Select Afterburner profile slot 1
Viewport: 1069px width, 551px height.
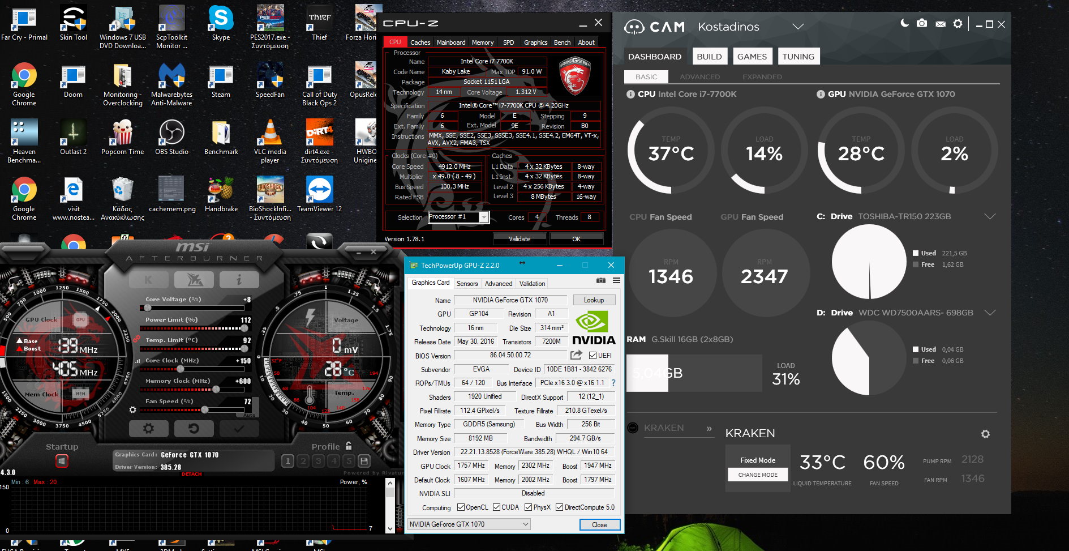click(287, 461)
